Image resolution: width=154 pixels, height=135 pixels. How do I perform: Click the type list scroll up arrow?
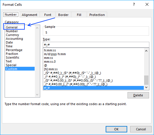(x=146, y=51)
